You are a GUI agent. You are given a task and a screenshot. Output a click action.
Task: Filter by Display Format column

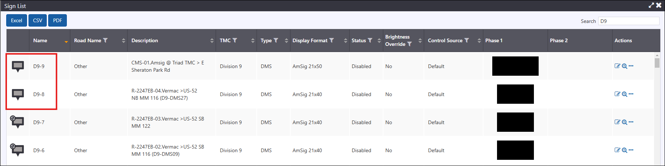(x=332, y=40)
